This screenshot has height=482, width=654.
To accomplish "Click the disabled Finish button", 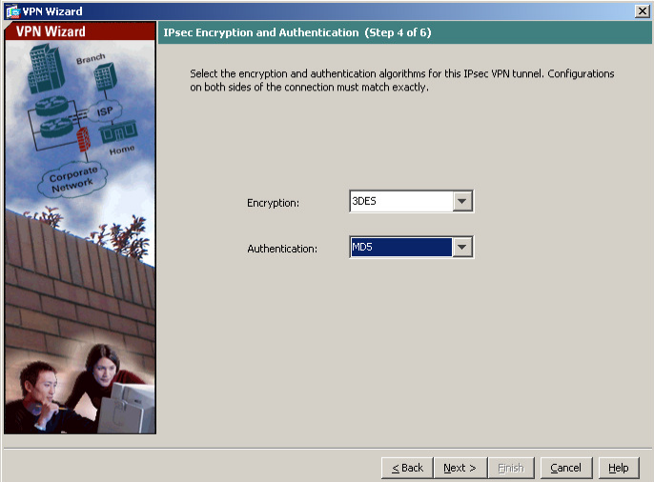I will pos(511,468).
